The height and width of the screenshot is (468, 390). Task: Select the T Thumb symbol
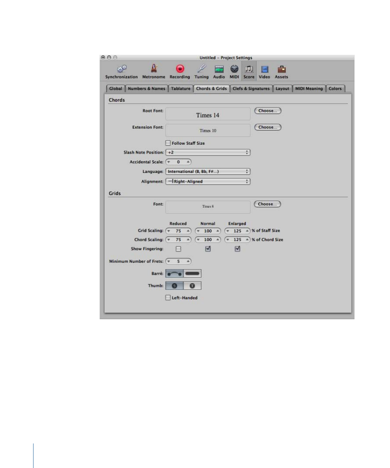tap(192, 286)
